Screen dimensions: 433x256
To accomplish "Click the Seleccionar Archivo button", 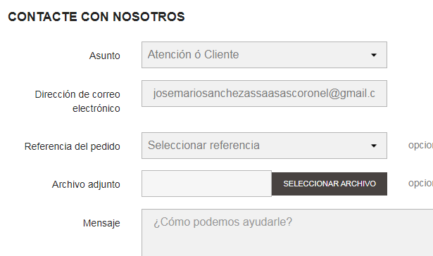I will [330, 184].
